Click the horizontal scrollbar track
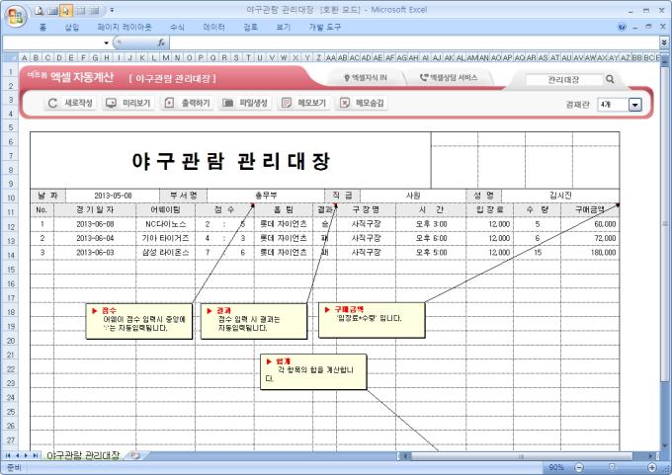The width and height of the screenshot is (672, 475). click(x=521, y=456)
